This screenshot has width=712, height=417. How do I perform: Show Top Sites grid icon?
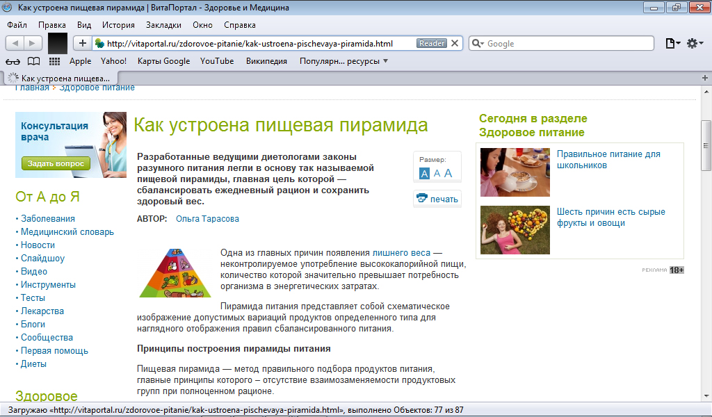(54, 61)
